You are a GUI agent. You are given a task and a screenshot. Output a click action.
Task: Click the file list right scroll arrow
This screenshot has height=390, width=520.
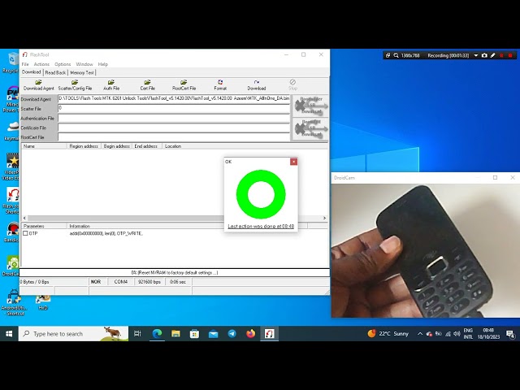[324, 218]
